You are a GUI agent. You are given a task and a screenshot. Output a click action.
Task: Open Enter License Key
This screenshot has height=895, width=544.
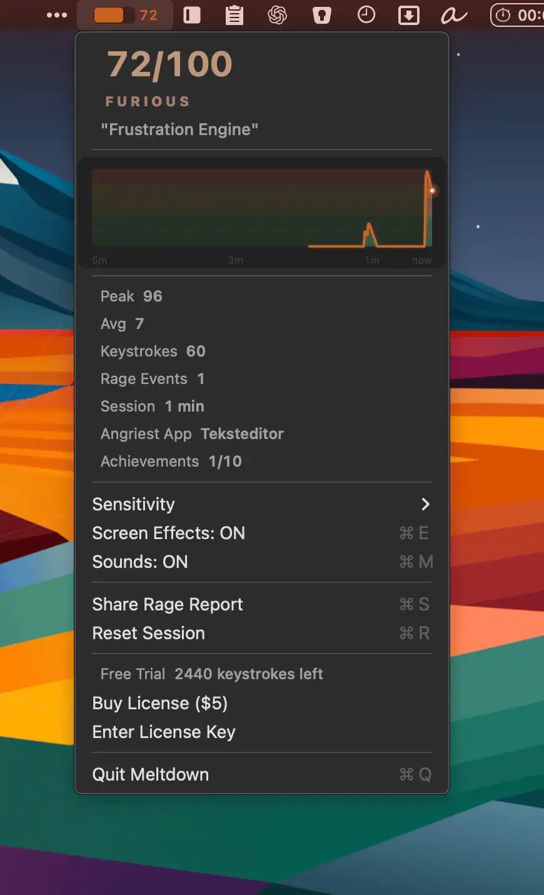[x=164, y=732]
